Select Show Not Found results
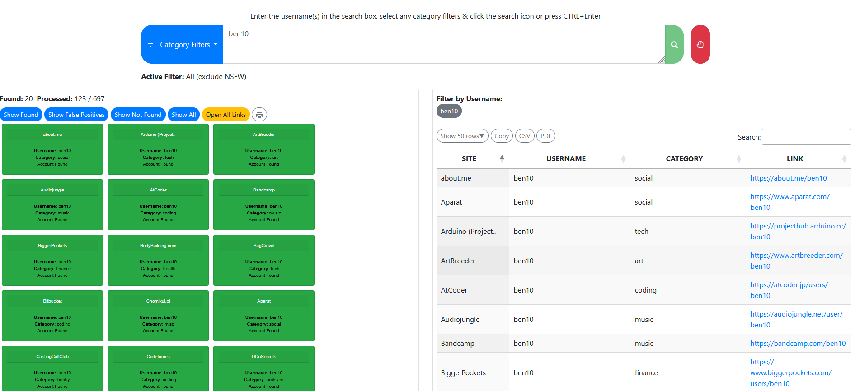The image size is (855, 391). [x=138, y=115]
